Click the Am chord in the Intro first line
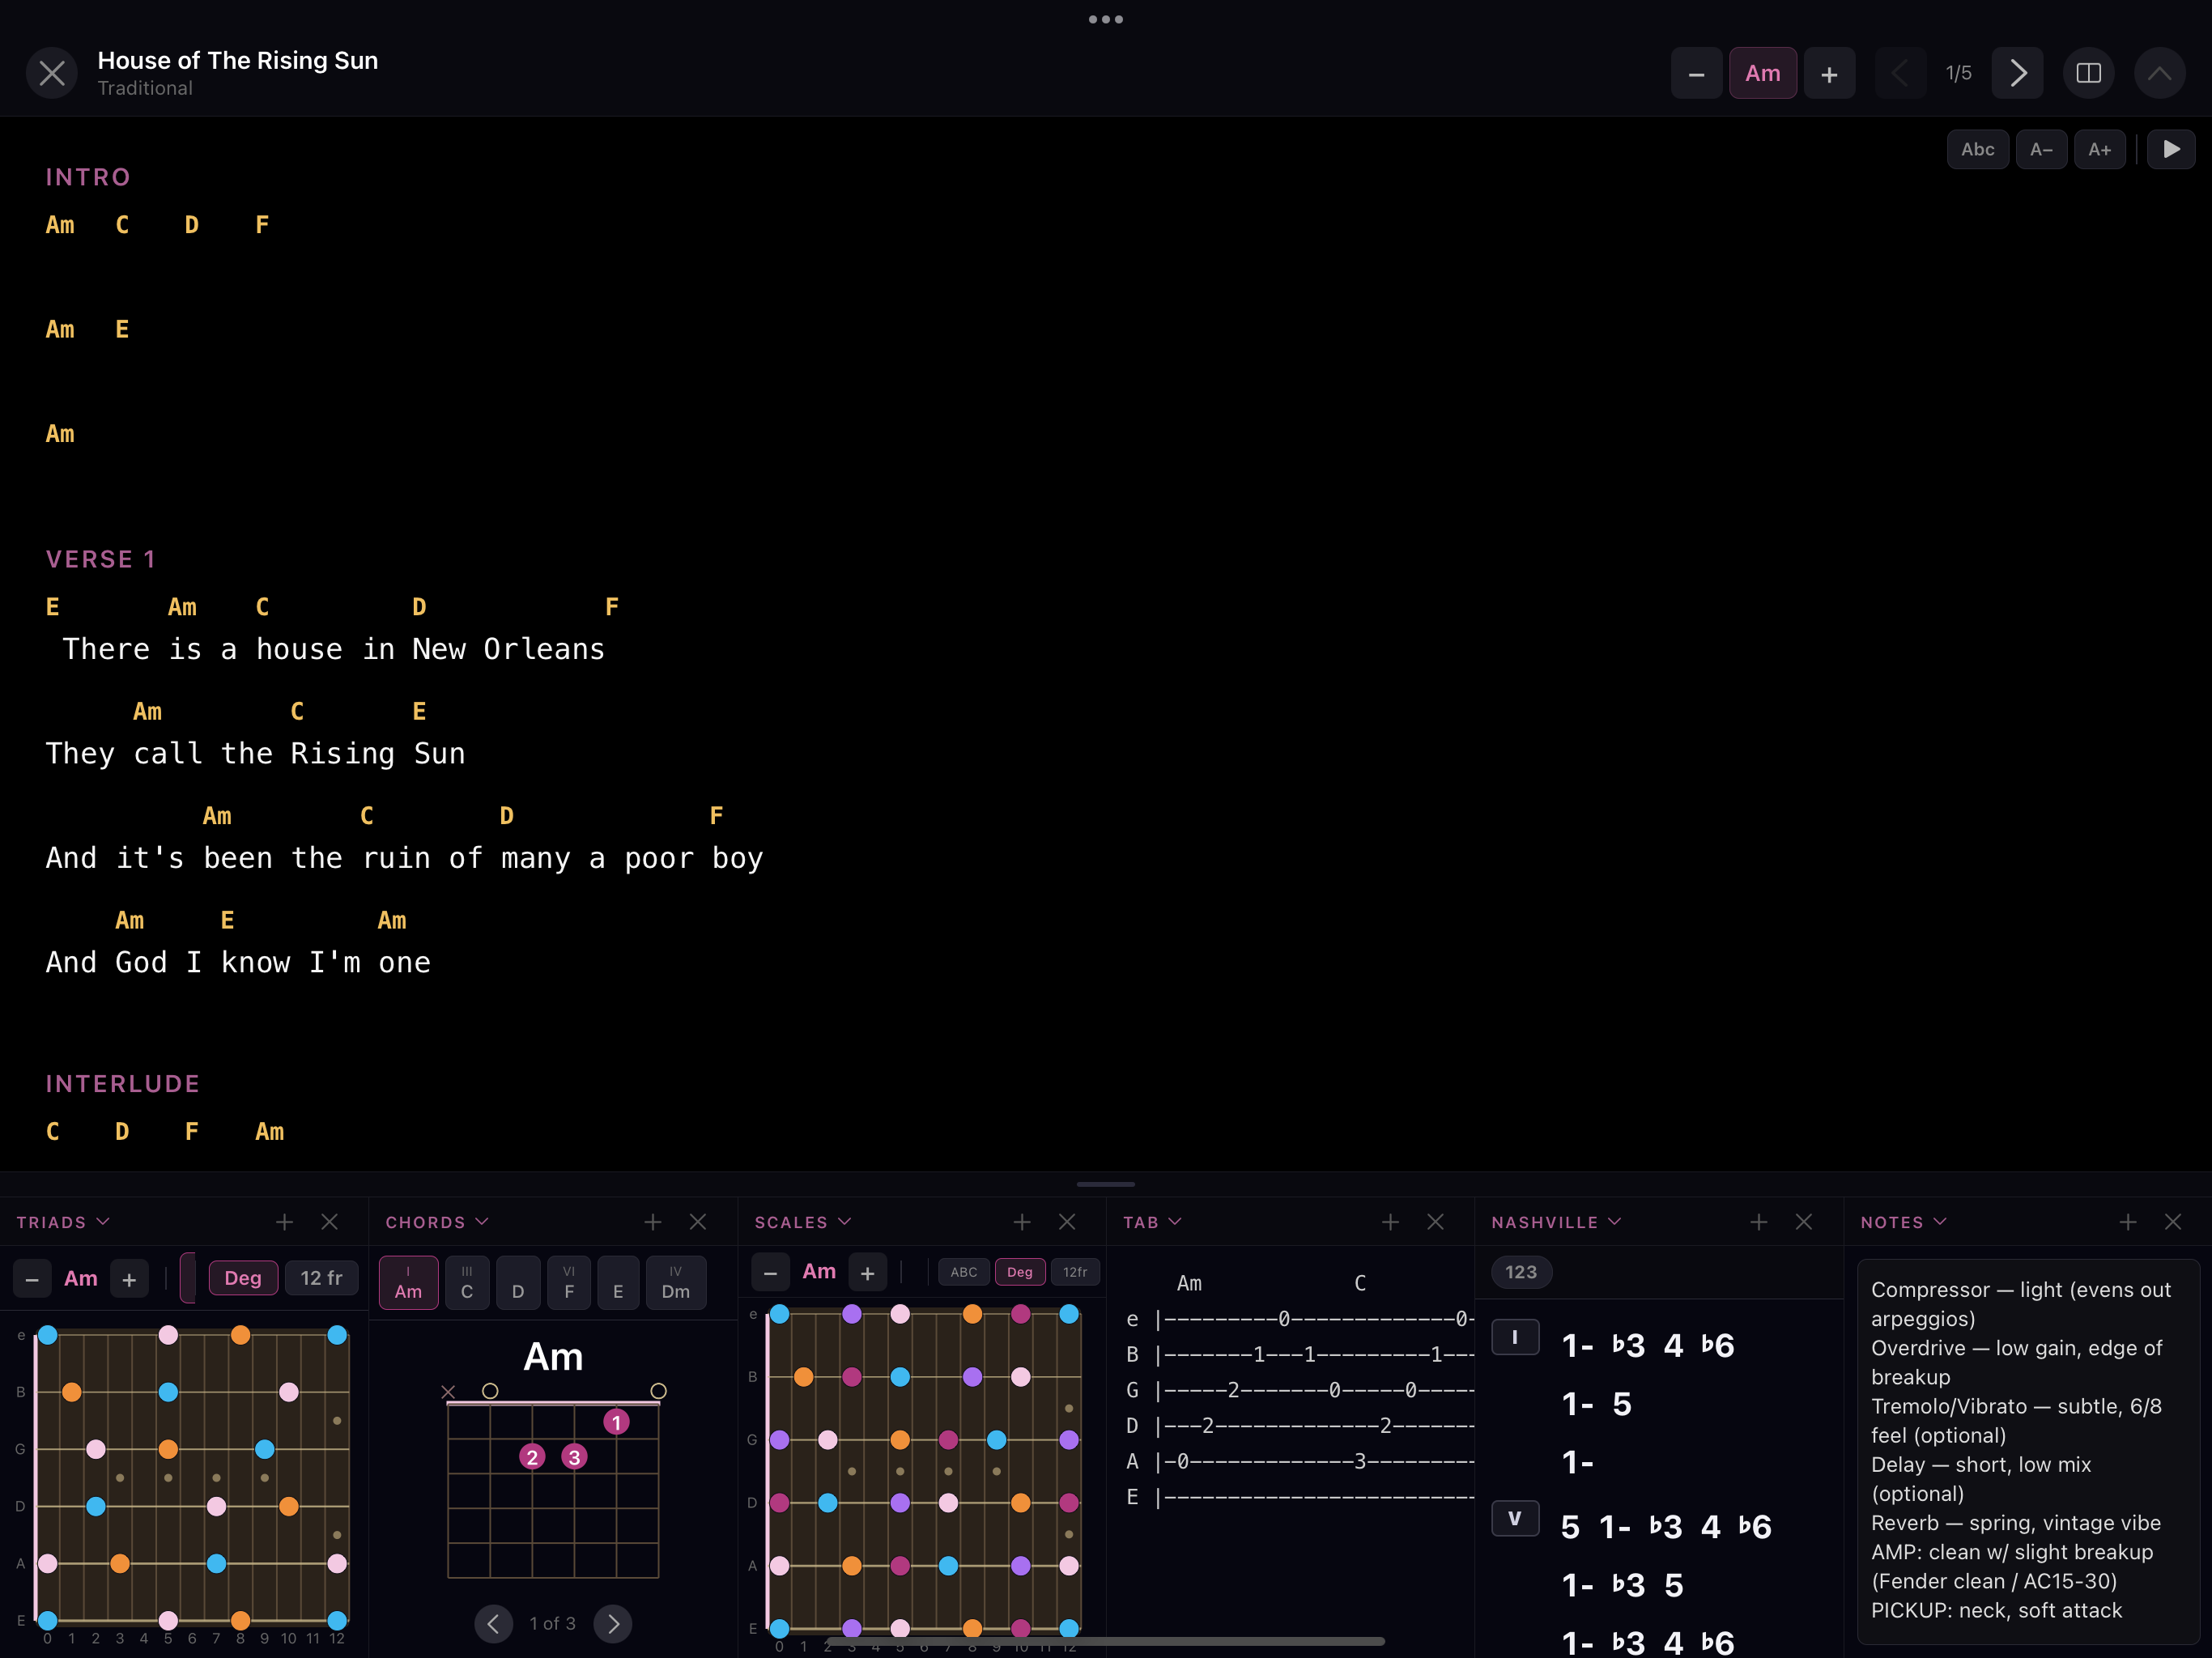Viewport: 2212px width, 1658px height. [x=60, y=225]
